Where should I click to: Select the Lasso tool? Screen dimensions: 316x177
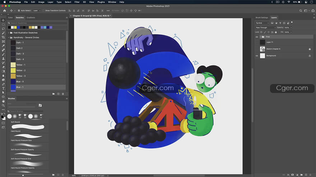3,29
